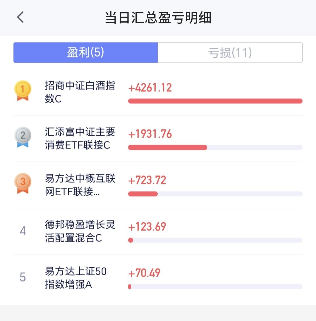Open 招商中证白酒指数C fund details
The height and width of the screenshot is (321, 316).
click(x=80, y=92)
